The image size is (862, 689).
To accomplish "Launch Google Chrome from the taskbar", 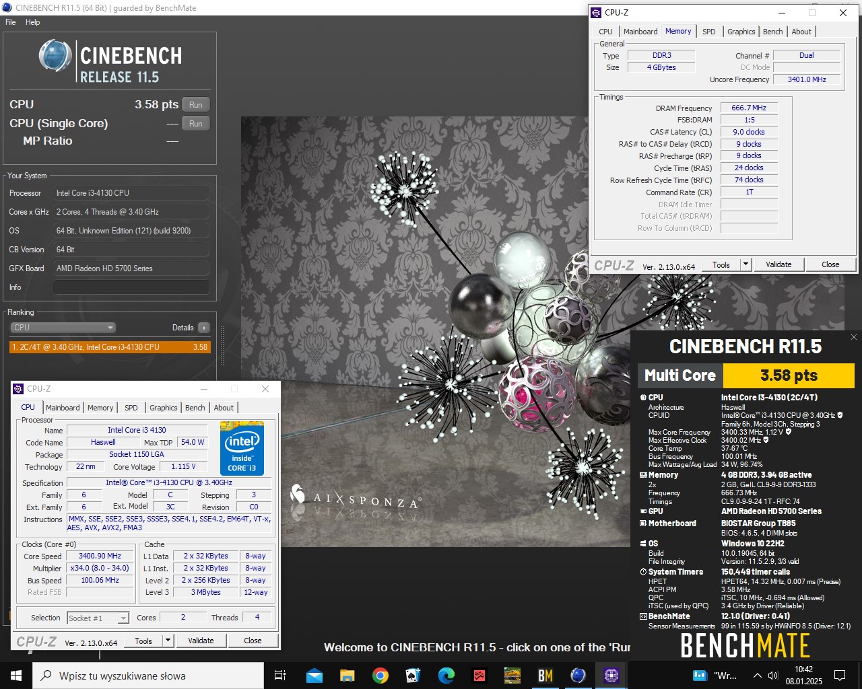I will click(x=380, y=676).
